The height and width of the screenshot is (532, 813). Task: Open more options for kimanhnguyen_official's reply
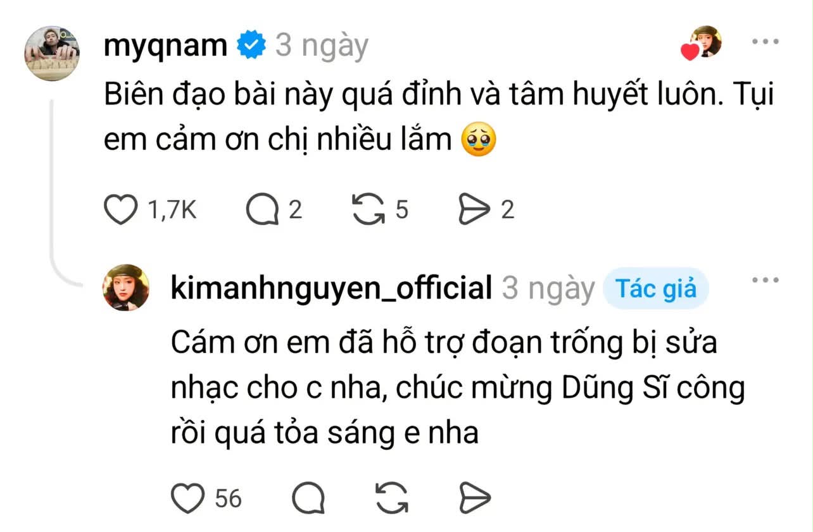point(764,281)
